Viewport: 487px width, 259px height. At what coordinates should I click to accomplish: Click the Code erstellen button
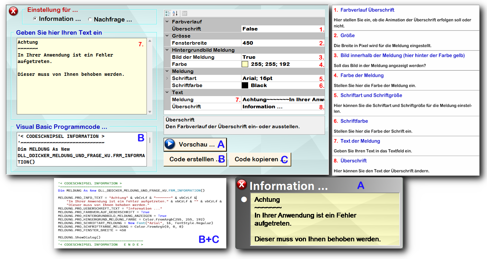195,159
